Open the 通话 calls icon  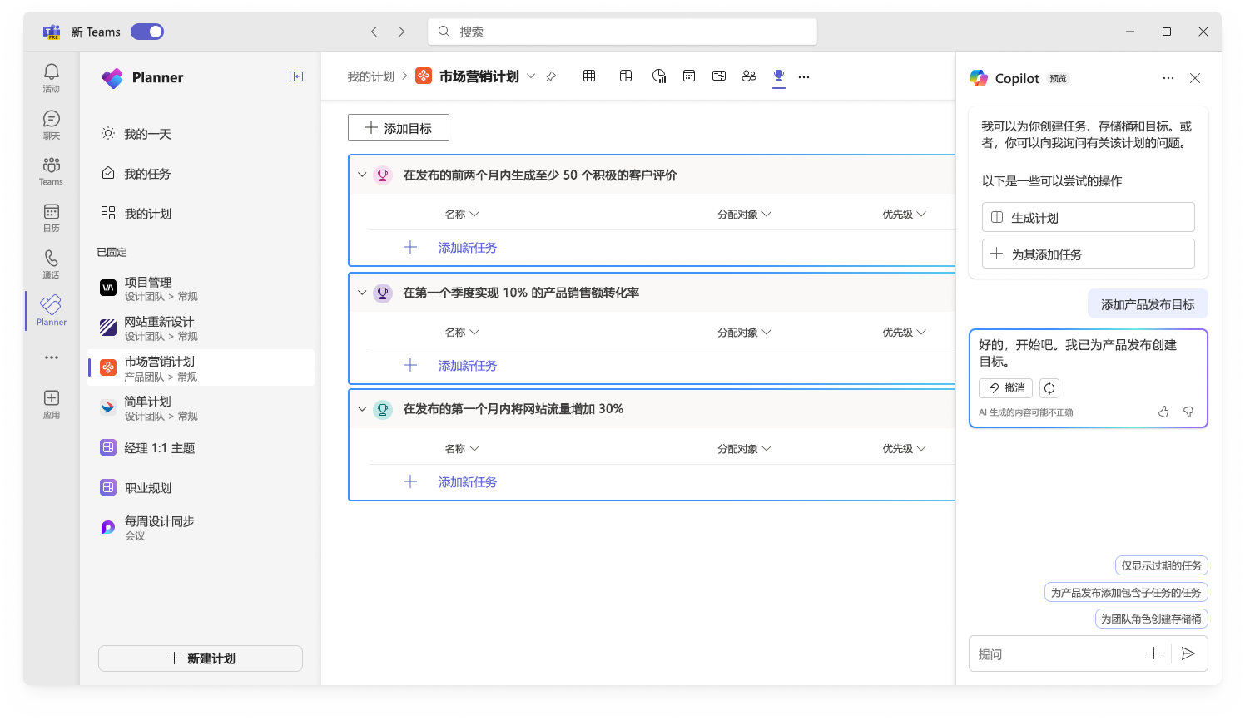(x=52, y=264)
